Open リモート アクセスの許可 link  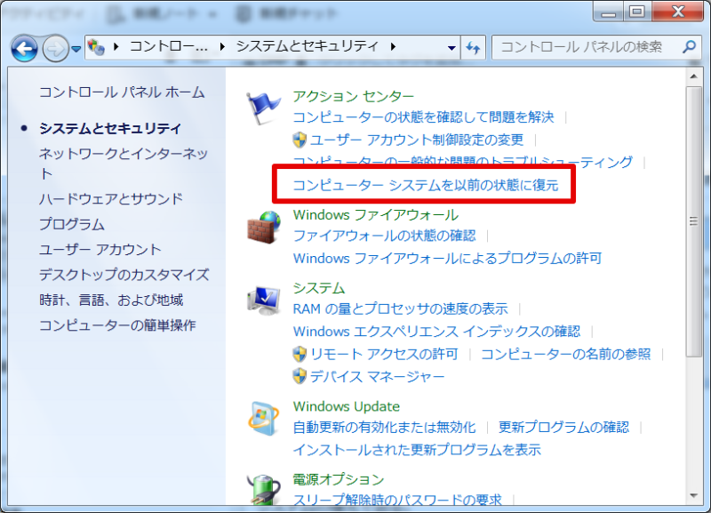coord(384,354)
